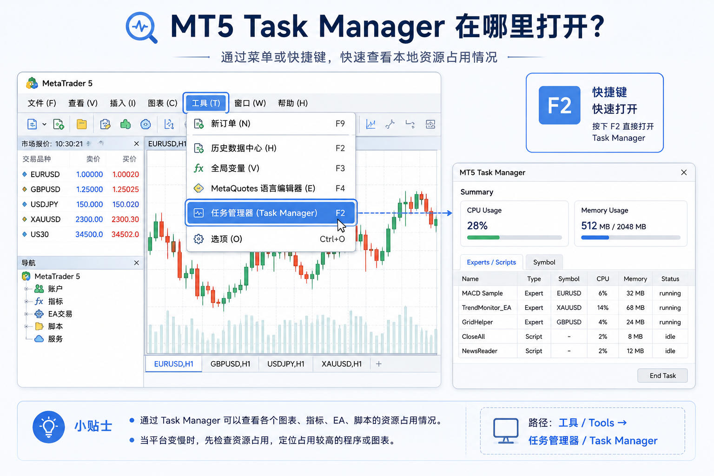Image resolution: width=714 pixels, height=476 pixels.
Task: Sort by the CPU column header
Action: pyautogui.click(x=603, y=279)
